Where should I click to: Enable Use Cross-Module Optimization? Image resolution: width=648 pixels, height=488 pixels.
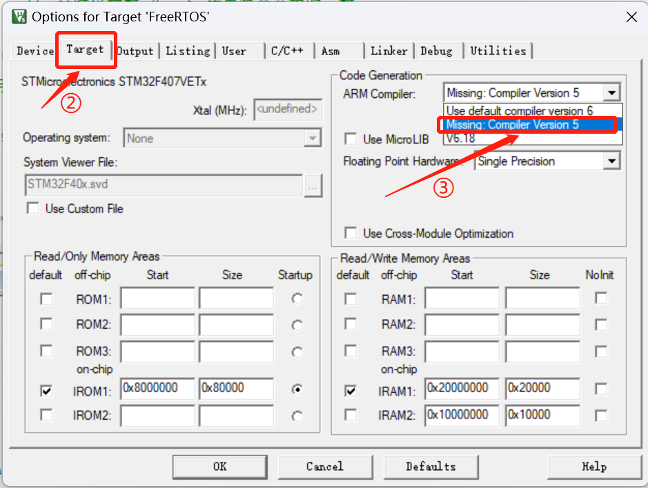point(350,234)
